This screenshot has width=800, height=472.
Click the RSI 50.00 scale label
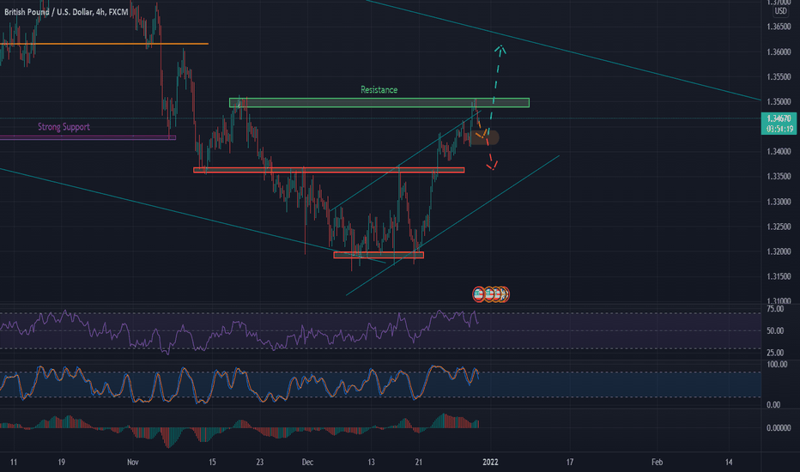[775, 331]
